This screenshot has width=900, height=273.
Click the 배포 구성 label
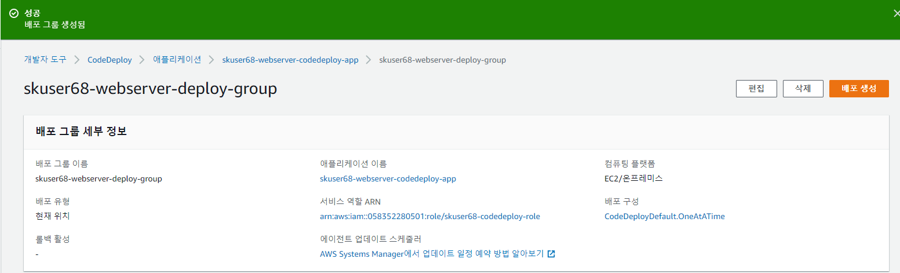point(621,202)
